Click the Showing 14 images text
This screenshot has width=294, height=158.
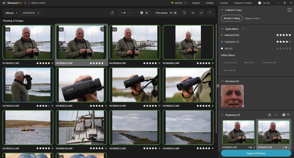13,21
